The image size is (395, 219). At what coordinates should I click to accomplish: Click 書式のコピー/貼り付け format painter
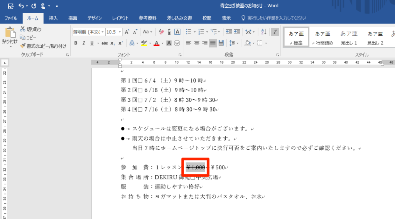[43, 46]
